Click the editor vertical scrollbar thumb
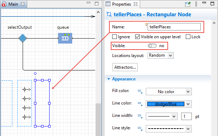This screenshot has width=218, height=136. point(98,120)
